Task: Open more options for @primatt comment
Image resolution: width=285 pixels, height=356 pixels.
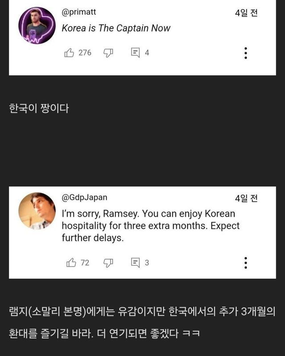Action: tap(245, 53)
